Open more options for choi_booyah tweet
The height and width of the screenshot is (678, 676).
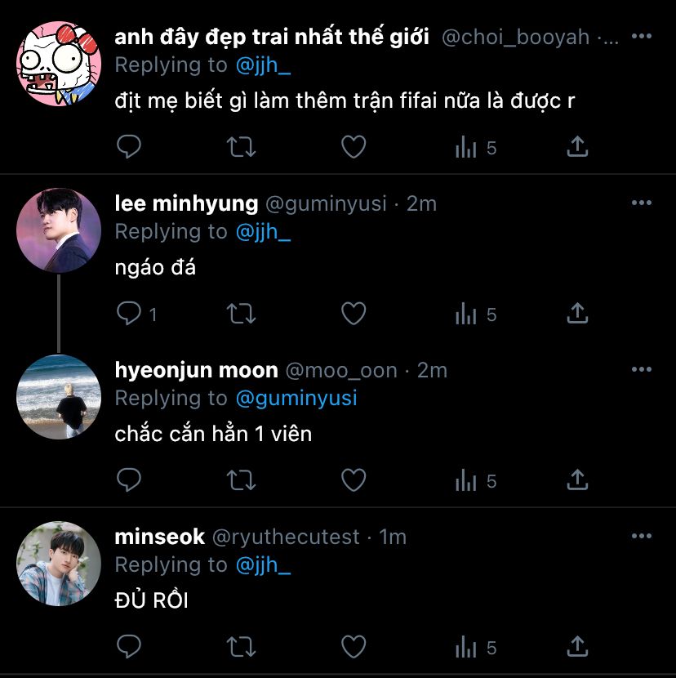[x=641, y=36]
